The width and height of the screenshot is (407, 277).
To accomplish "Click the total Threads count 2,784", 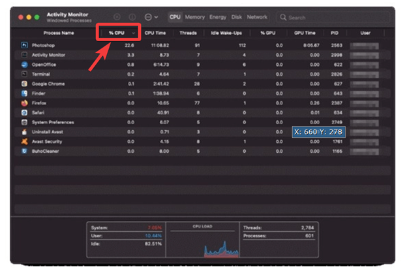I will [308, 228].
